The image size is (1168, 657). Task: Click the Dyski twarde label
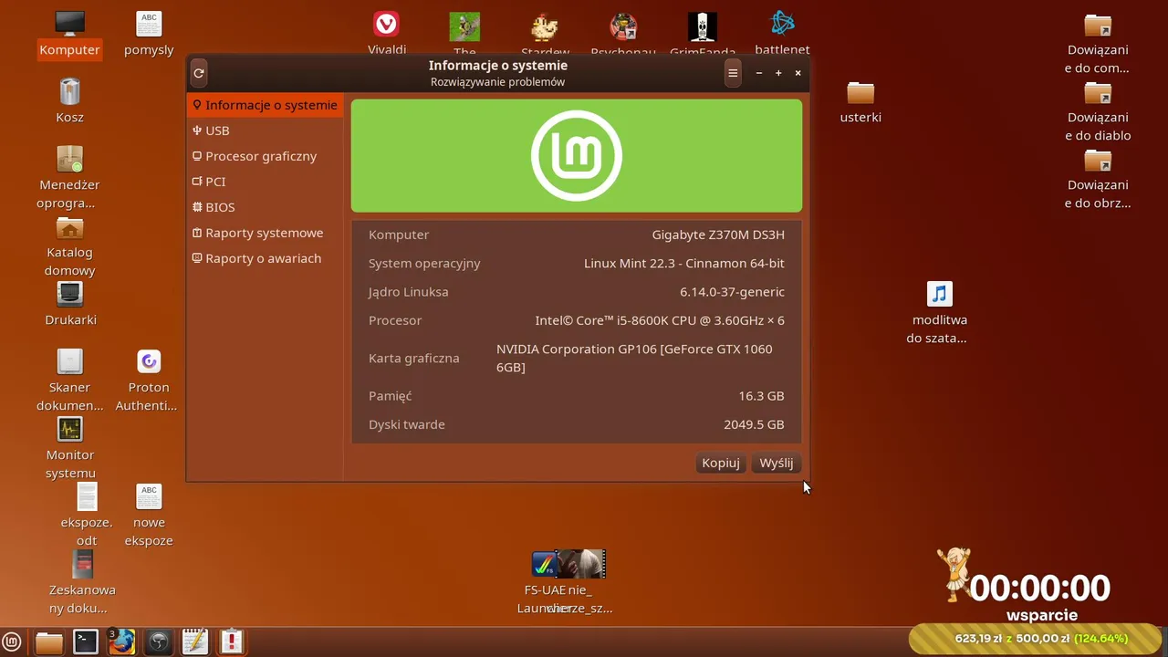point(407,424)
